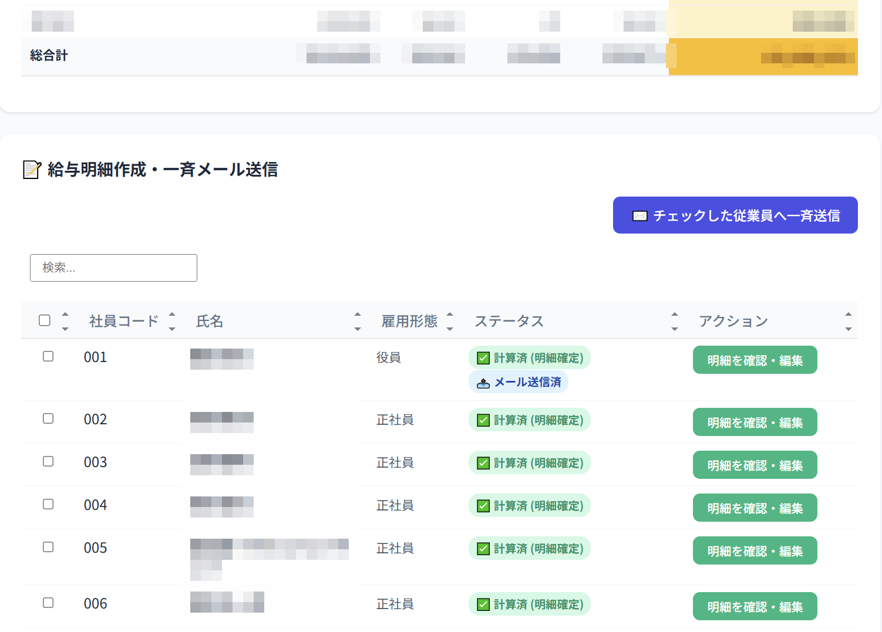Image resolution: width=882 pixels, height=632 pixels.
Task: Open 明細を確認・編集 for employee 006
Action: pos(755,606)
